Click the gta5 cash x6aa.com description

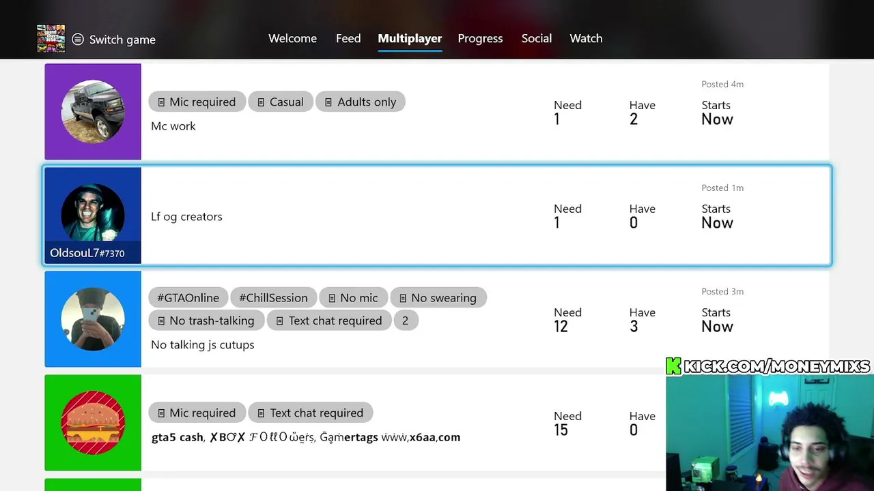(306, 437)
